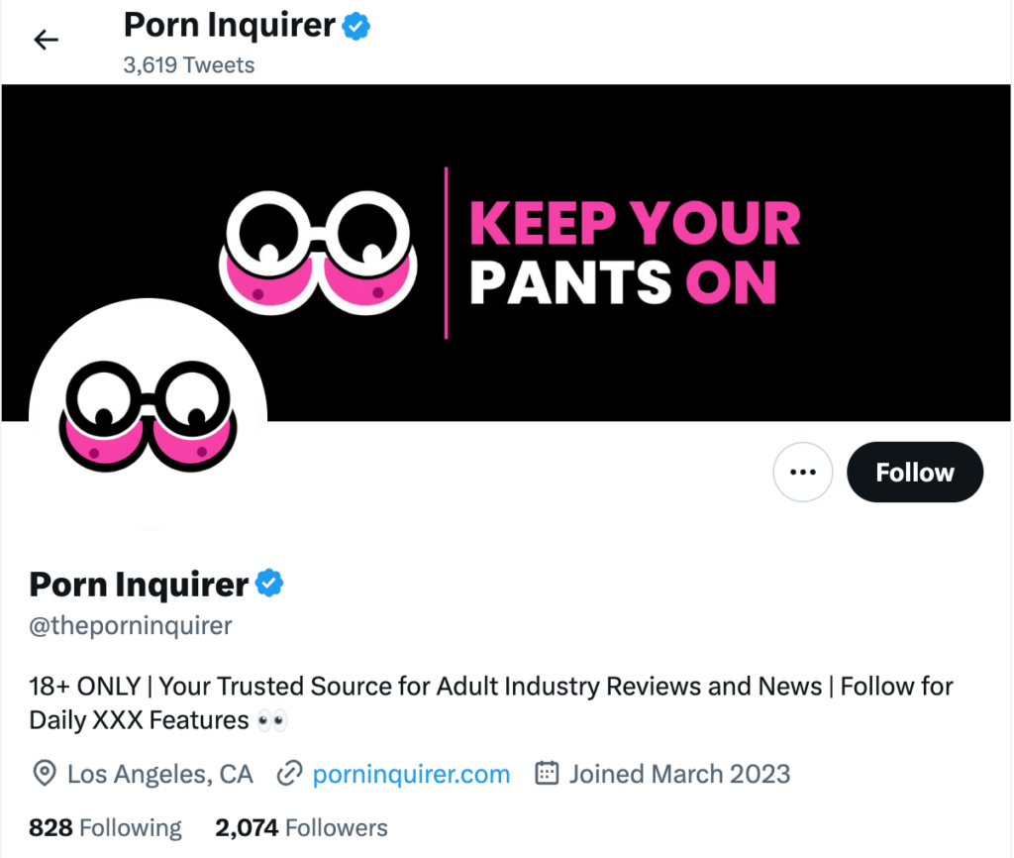Viewport: 1014px width, 858px height.
Task: Click the verified badge in the header
Action: point(356,27)
